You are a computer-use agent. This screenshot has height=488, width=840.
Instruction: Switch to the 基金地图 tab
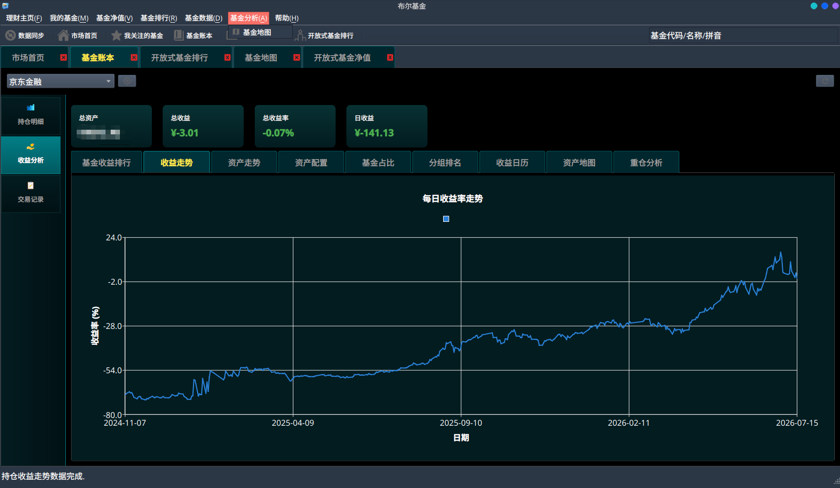coord(261,58)
